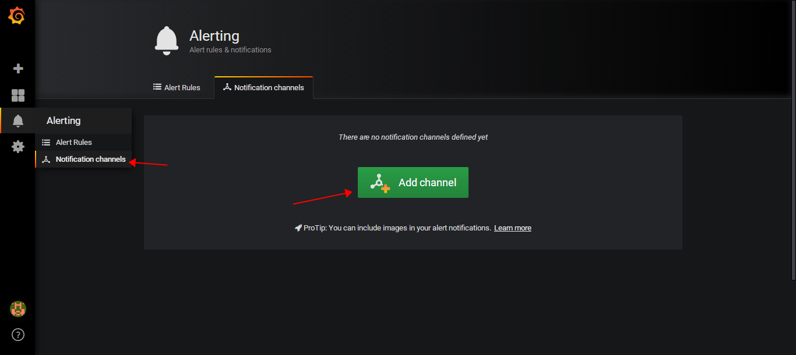Select the Alerting bell icon in sidebar

click(x=18, y=121)
